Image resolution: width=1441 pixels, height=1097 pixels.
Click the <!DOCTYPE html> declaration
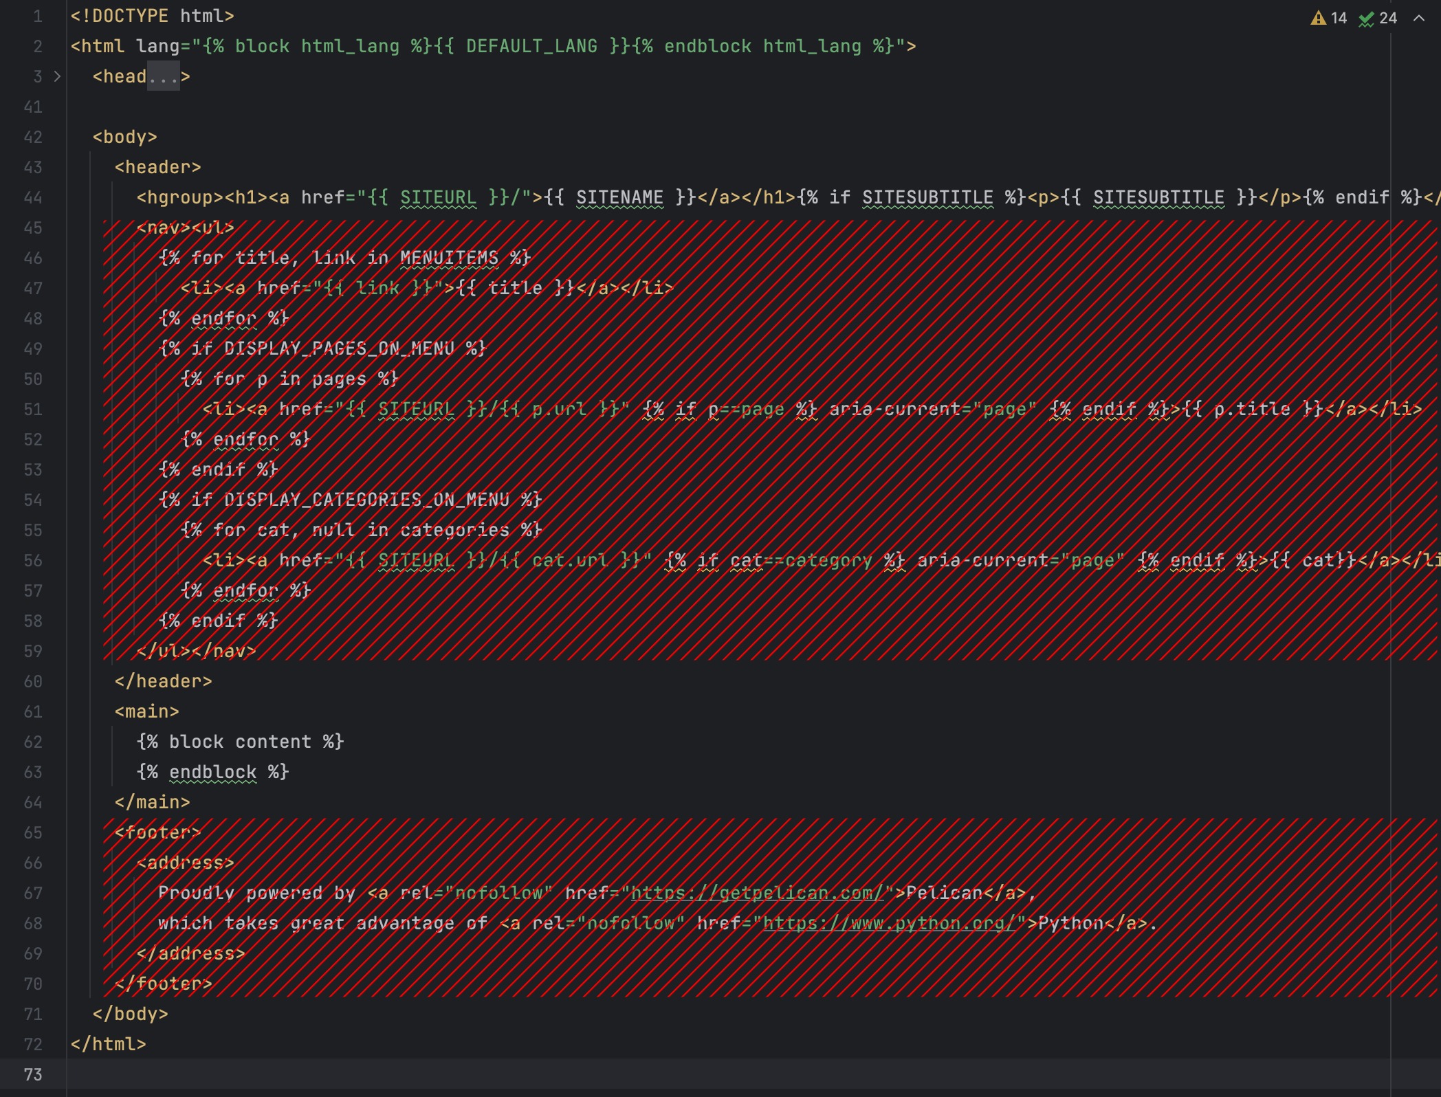(153, 16)
